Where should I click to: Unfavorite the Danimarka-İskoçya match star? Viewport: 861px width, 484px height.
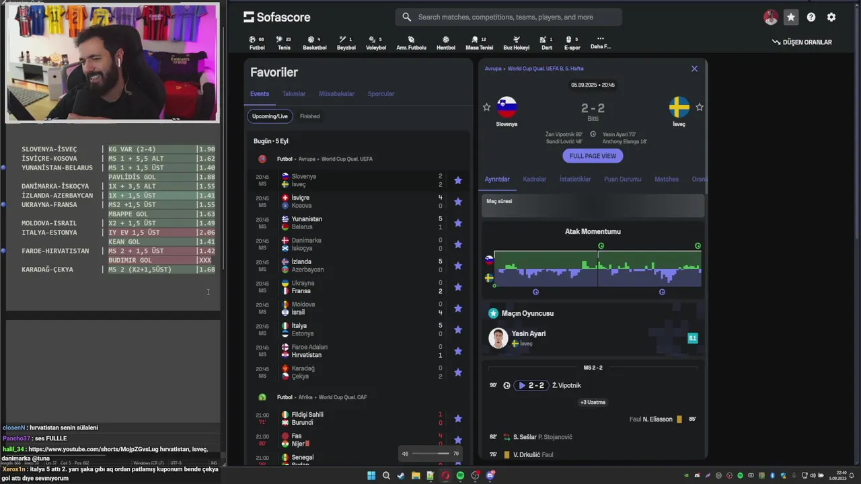coord(458,244)
